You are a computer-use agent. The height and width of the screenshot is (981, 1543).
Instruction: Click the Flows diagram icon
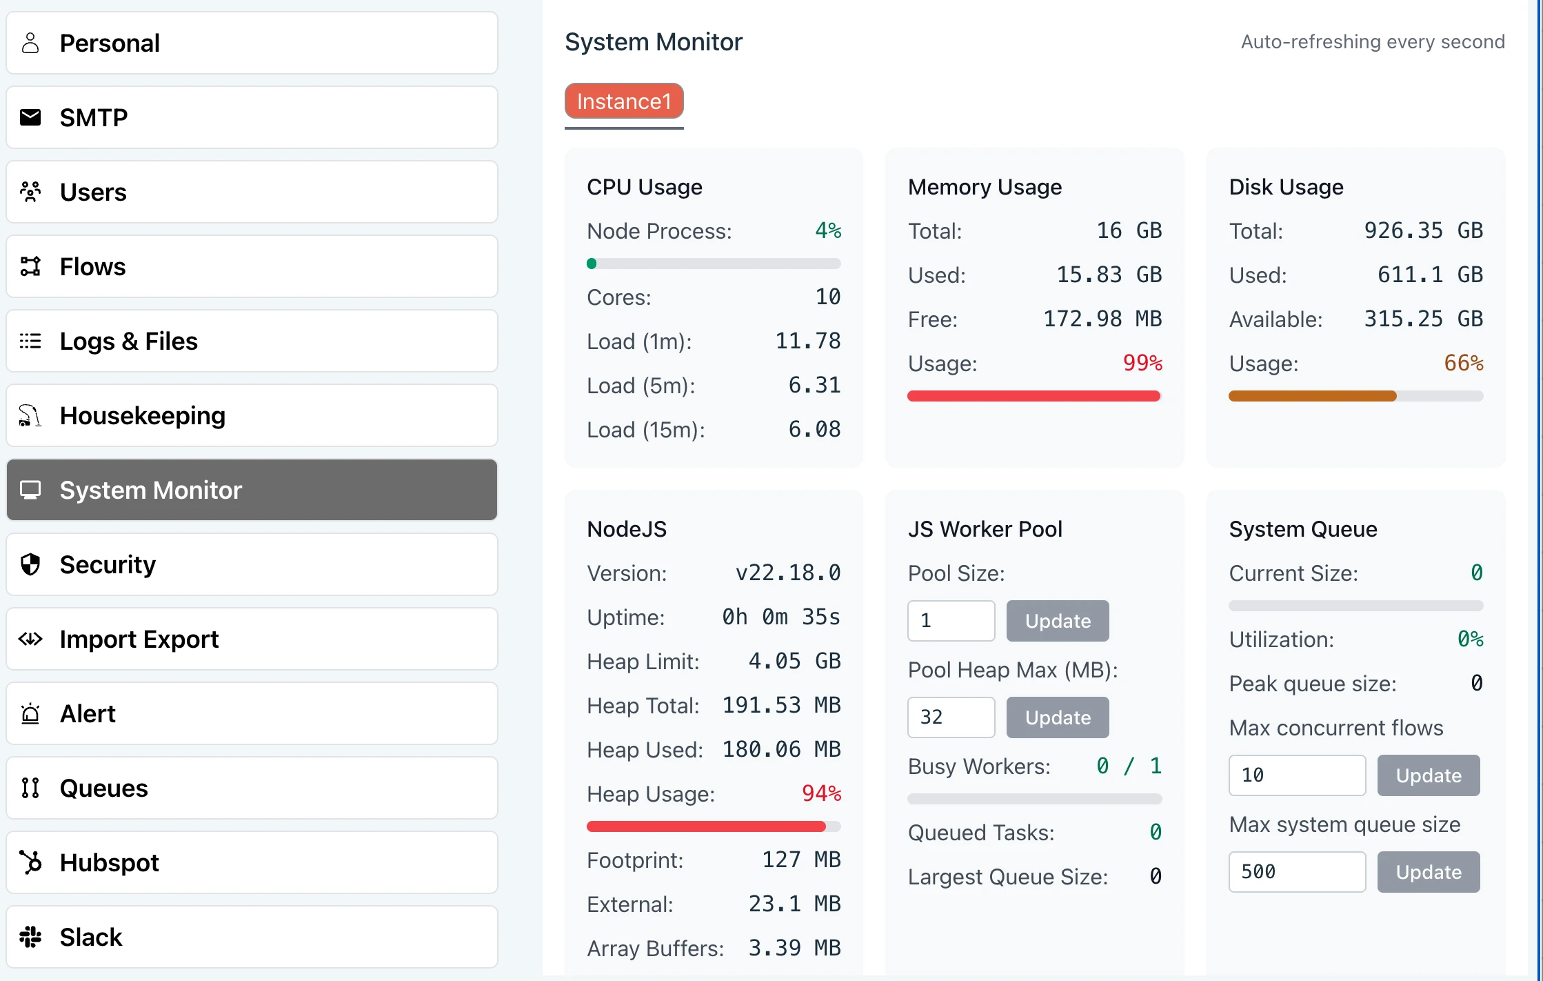tap(30, 266)
